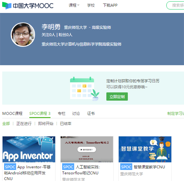Filter courses by 即将开始
The image size is (184, 181).
(46, 124)
